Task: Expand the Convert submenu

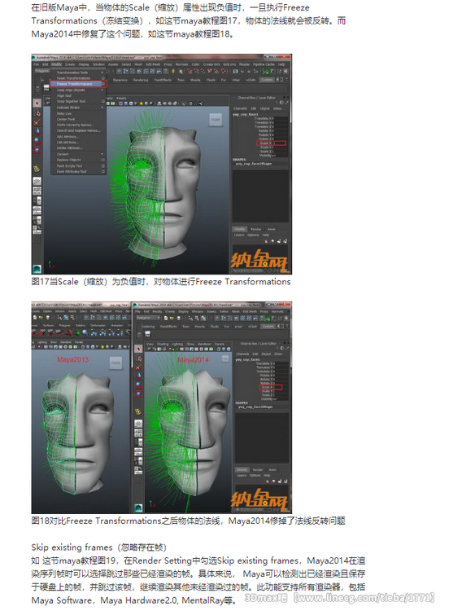Action: click(x=102, y=154)
